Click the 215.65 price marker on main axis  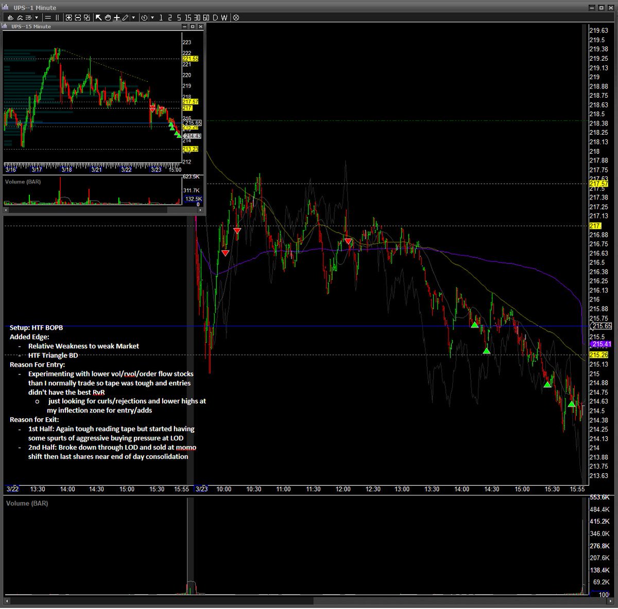coord(601,326)
